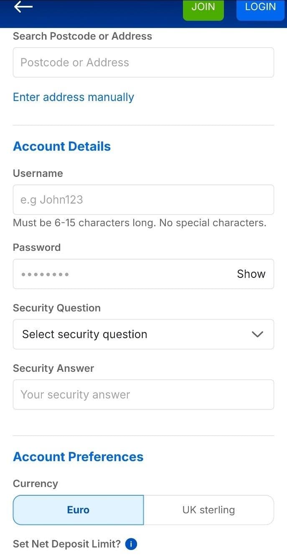Open the Enter address manually link
The width and height of the screenshot is (287, 555).
tap(73, 97)
